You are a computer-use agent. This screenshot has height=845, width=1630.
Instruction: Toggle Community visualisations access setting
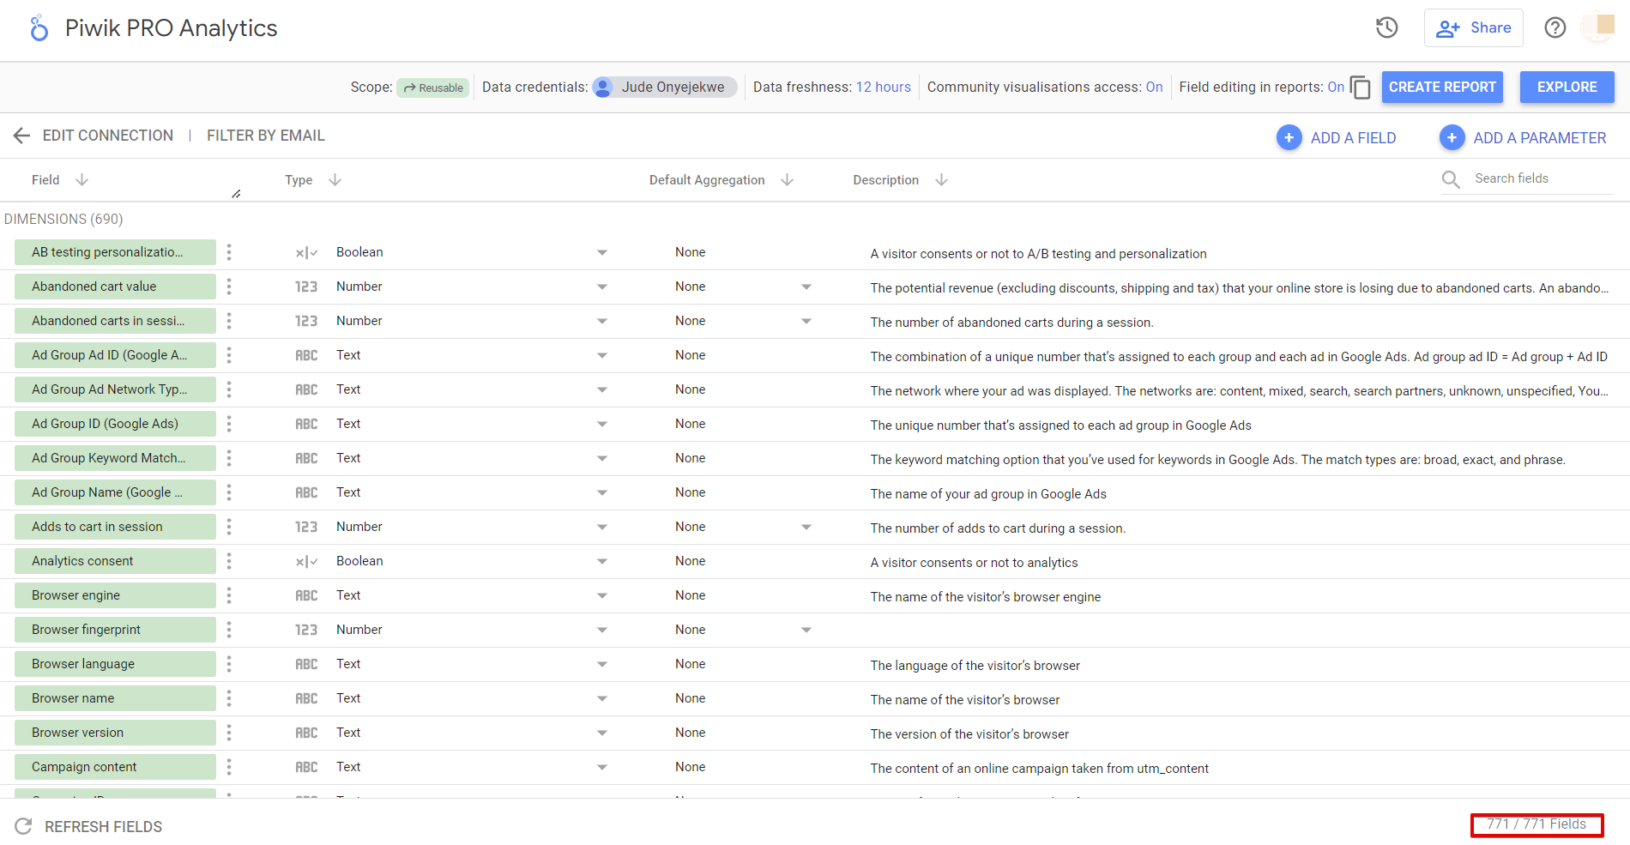click(x=1155, y=87)
